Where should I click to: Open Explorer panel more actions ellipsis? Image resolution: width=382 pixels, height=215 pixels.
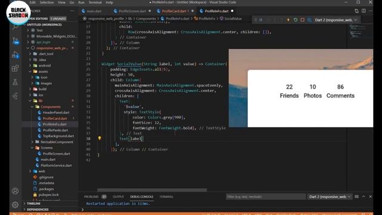click(72, 11)
